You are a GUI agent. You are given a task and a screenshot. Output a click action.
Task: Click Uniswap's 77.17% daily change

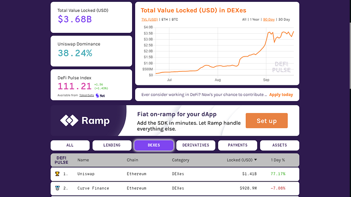[x=278, y=174]
